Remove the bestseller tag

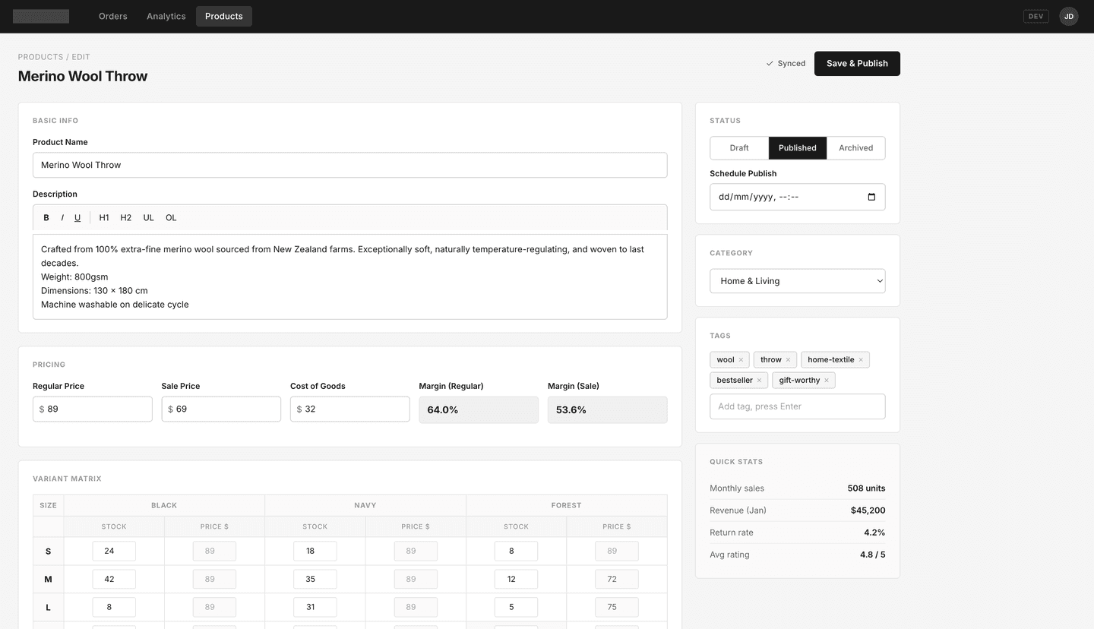pos(758,380)
